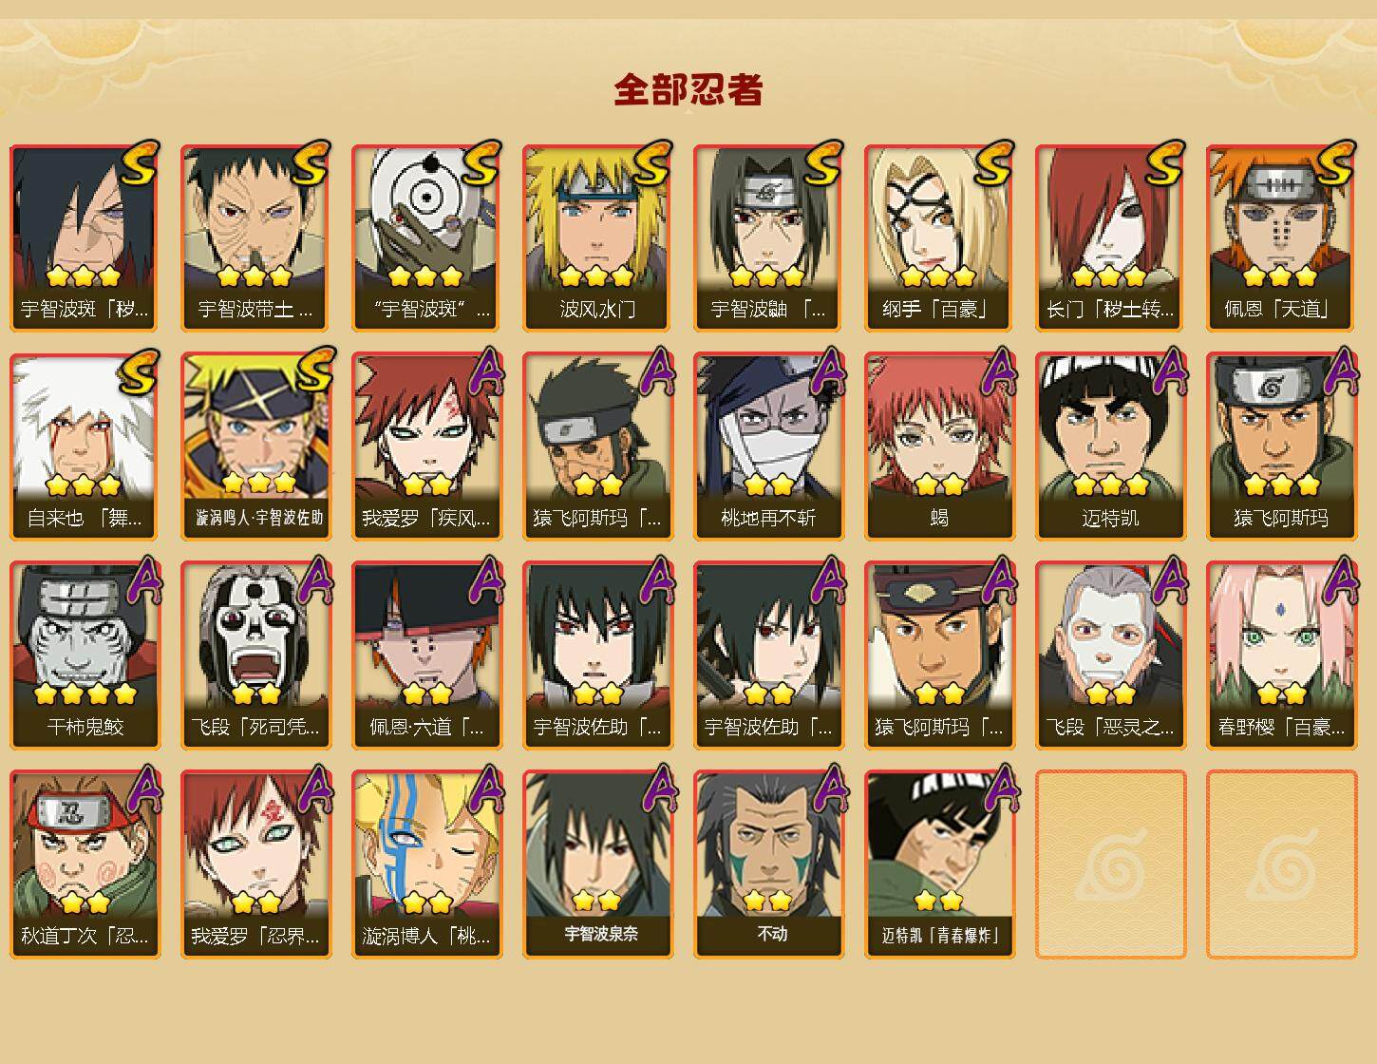Screen dimensions: 1377x1064
Task: Select the 春野樱「百豪」 ninja card
Action: 1281,655
